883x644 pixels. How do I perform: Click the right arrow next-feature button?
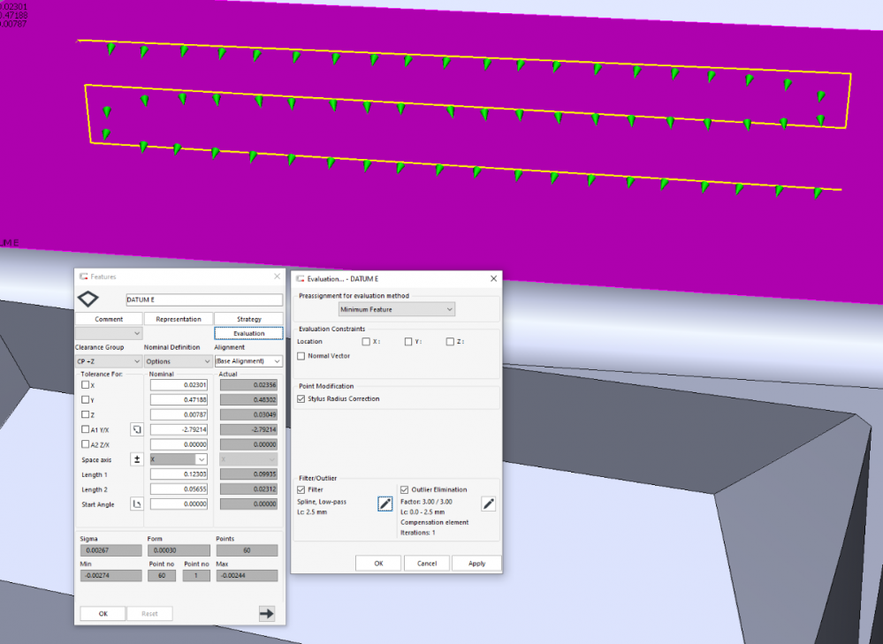pos(266,613)
